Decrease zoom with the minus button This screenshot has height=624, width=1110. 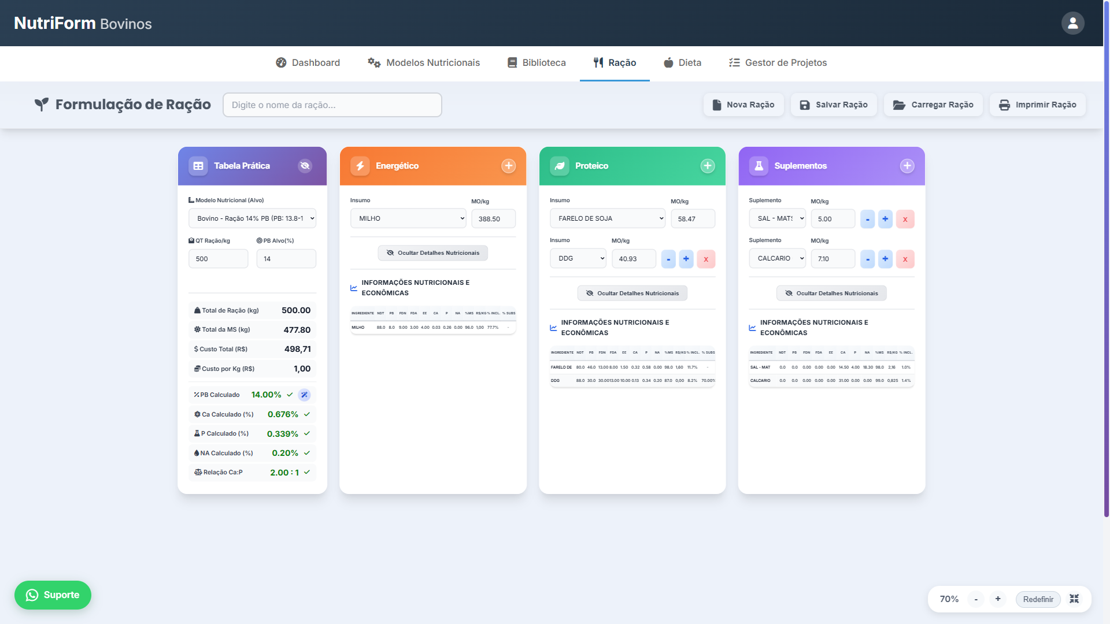(x=976, y=599)
